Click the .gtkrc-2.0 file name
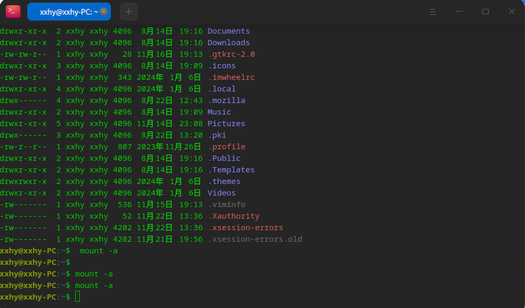This screenshot has height=308, width=525. [x=231, y=54]
